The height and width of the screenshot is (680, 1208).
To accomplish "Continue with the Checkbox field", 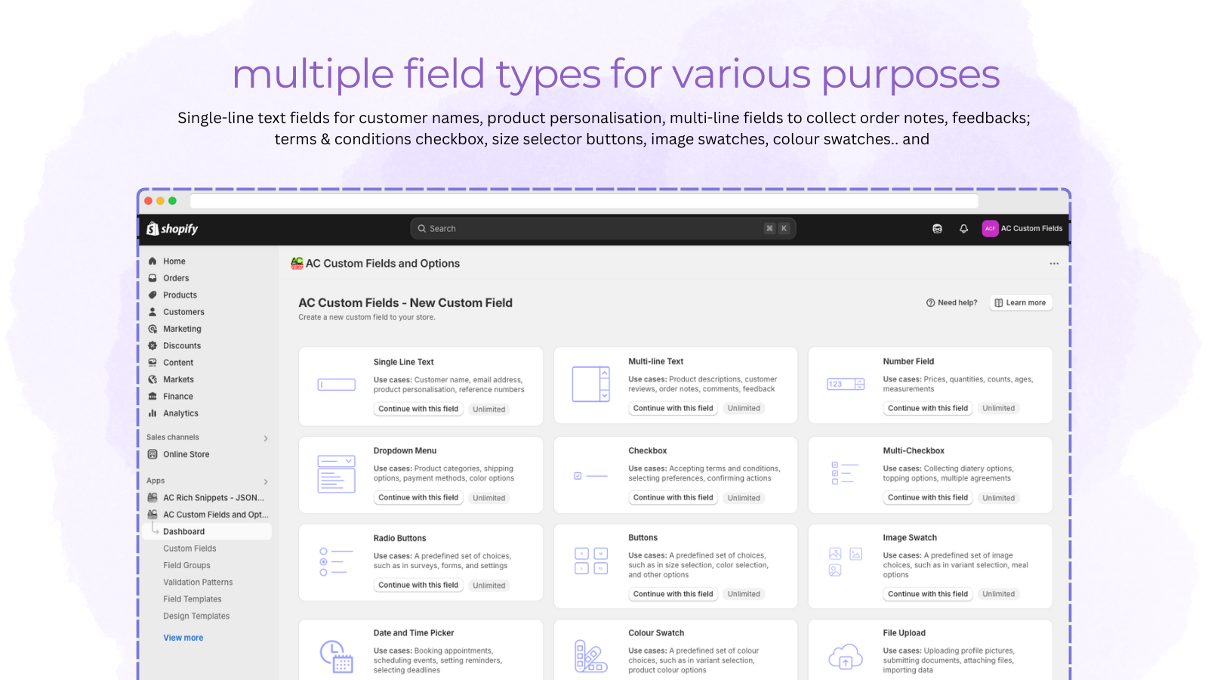I will (673, 498).
